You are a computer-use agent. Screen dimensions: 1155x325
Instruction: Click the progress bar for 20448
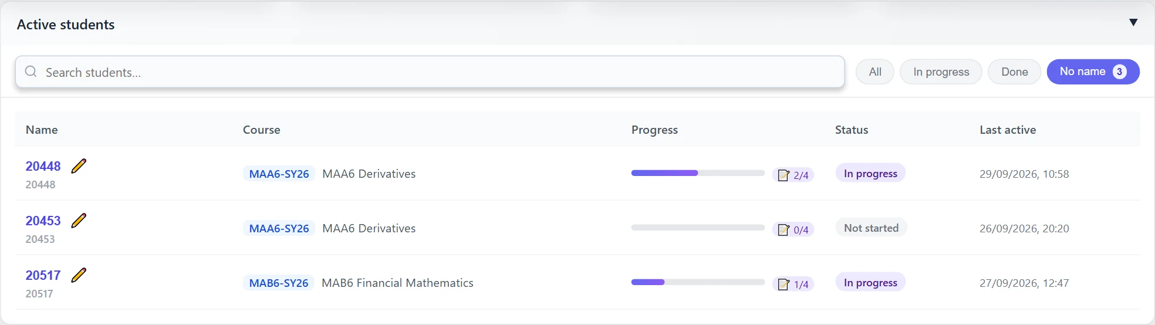(698, 173)
